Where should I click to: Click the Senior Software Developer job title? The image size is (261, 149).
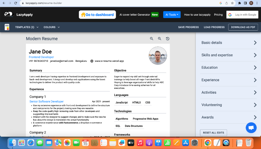46,102
